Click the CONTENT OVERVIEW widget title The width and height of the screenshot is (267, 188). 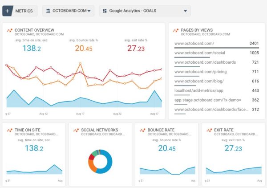click(34, 30)
